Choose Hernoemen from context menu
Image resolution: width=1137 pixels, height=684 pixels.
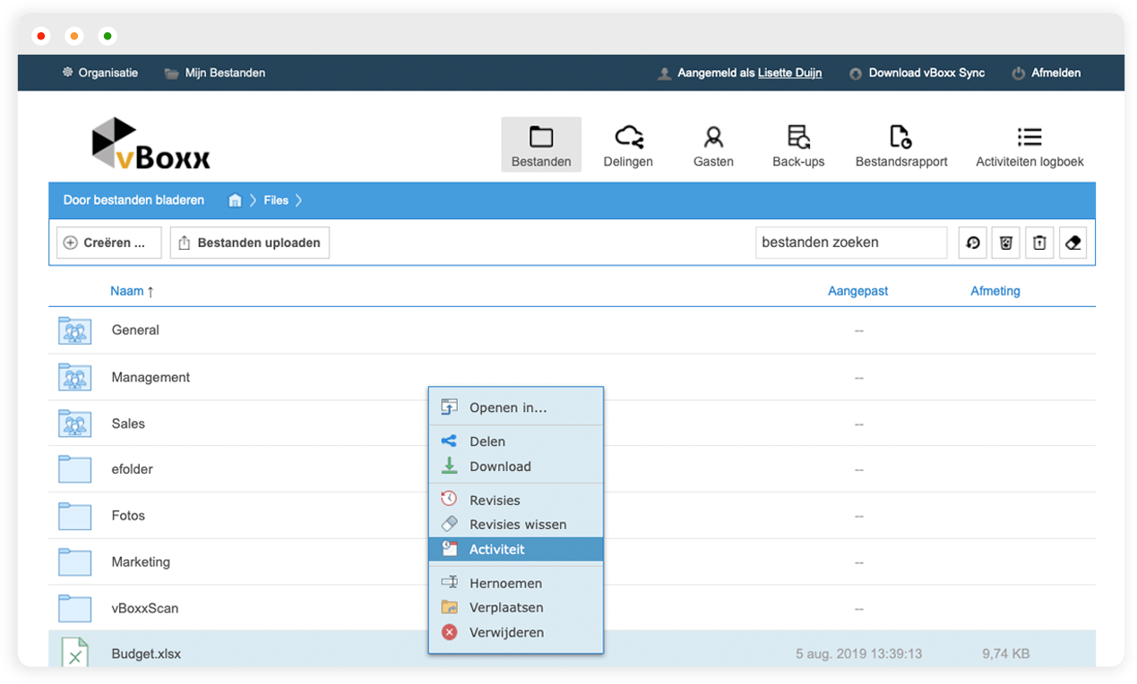pos(516,583)
